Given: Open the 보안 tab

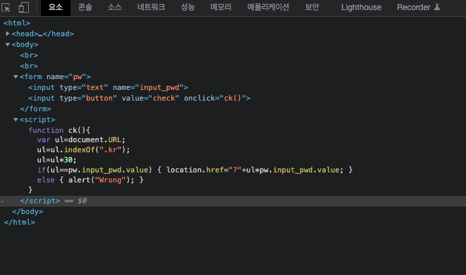Looking at the screenshot, I should [x=312, y=7].
